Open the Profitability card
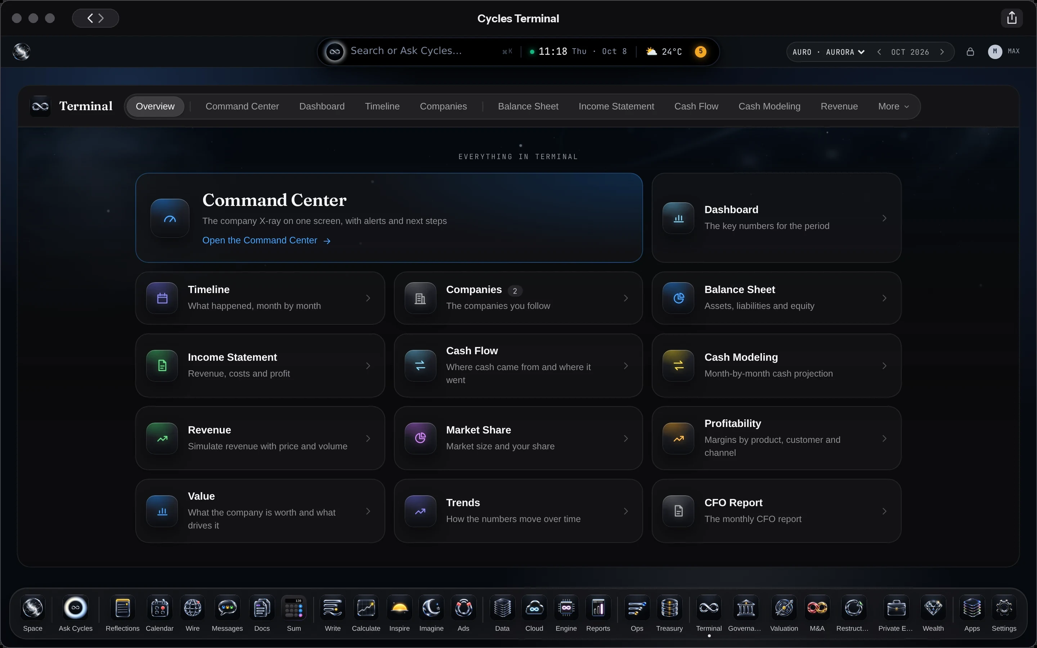This screenshot has height=648, width=1037. coord(776,438)
